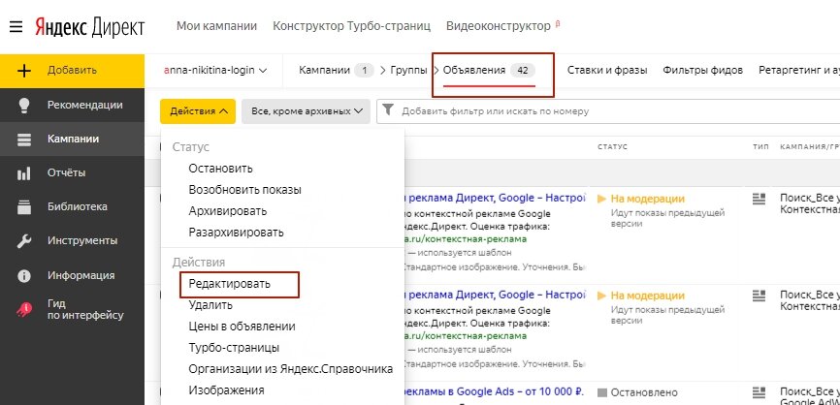Click the СТАТУС column header
Viewport: 840px width, 405px height.
(612, 146)
